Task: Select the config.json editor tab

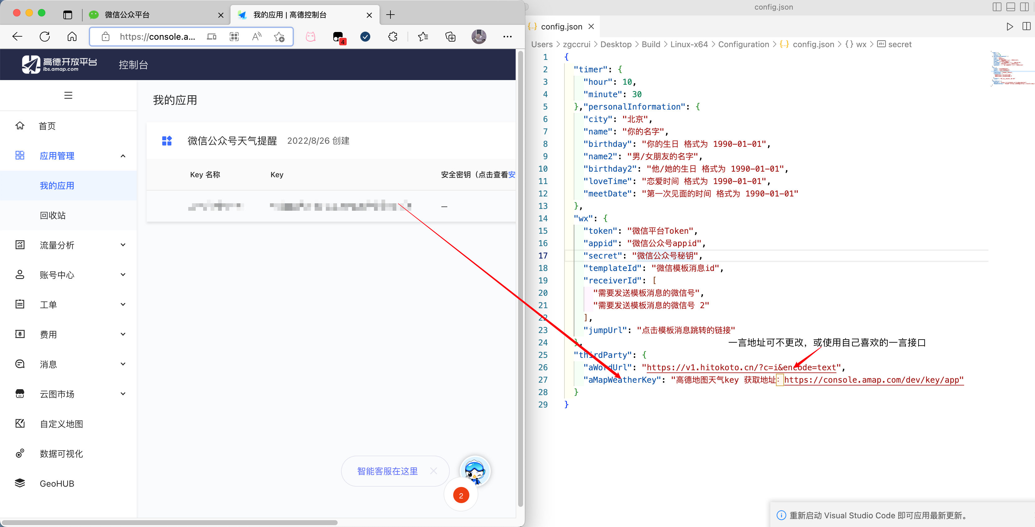Action: pyautogui.click(x=561, y=26)
